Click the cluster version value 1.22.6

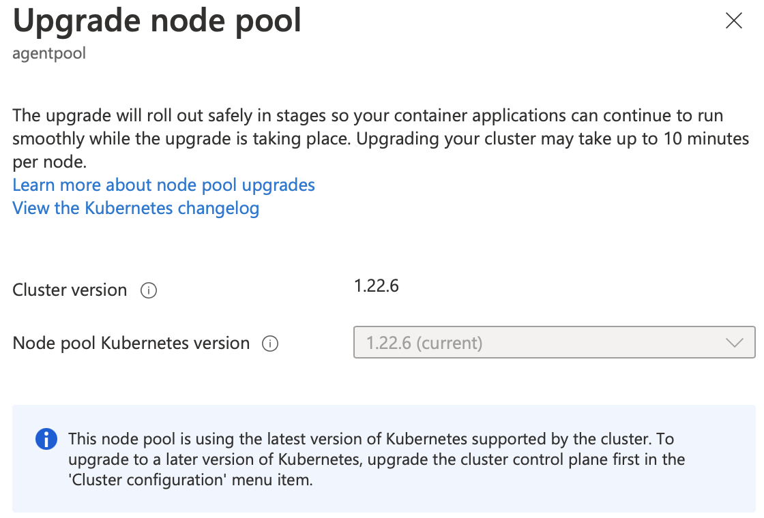376,286
